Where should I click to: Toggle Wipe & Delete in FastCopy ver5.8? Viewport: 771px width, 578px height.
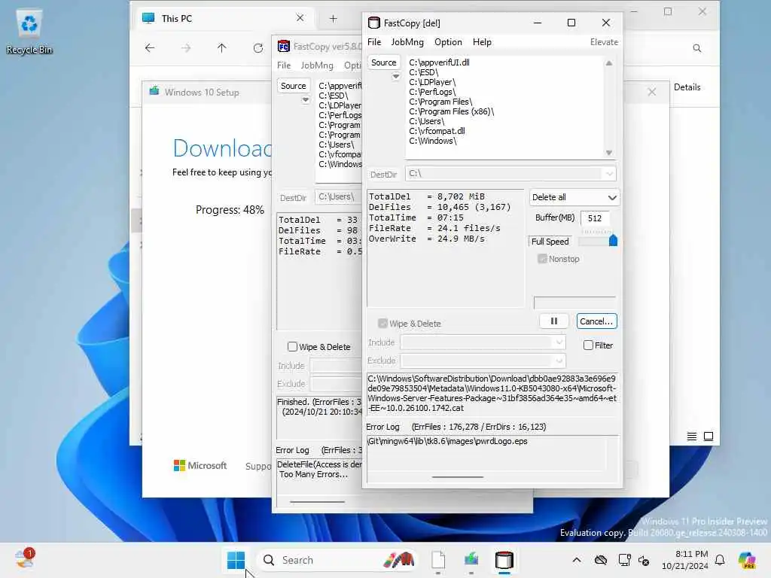point(292,346)
